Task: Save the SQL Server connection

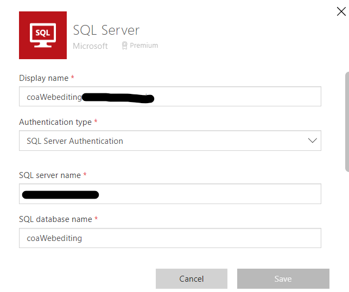Action: (283, 278)
